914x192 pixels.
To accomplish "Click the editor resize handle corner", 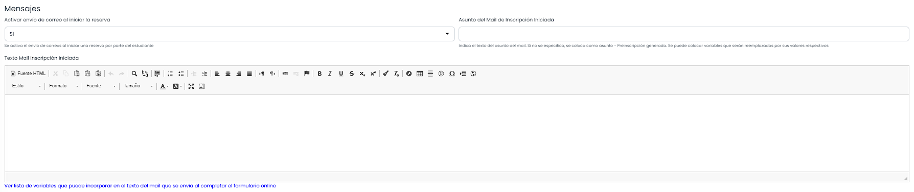I will pyautogui.click(x=906, y=178).
